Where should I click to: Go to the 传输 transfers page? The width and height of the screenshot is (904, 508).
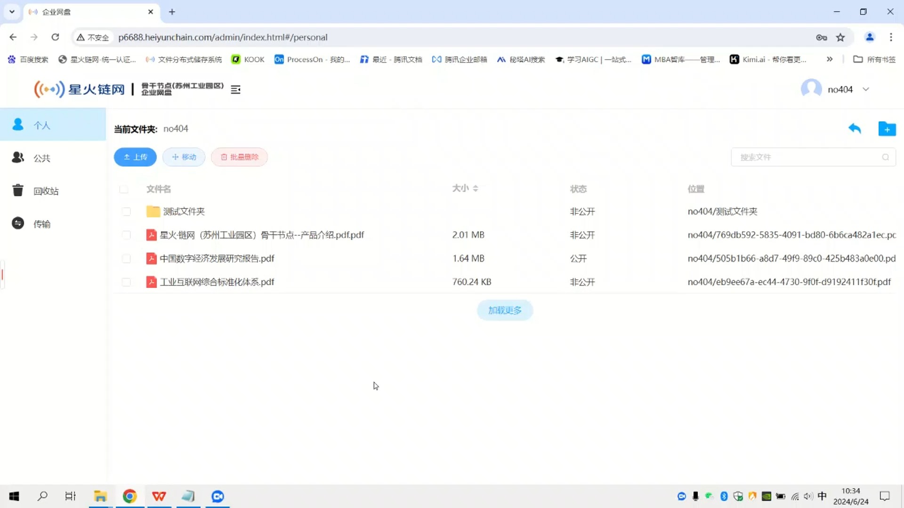point(53,223)
